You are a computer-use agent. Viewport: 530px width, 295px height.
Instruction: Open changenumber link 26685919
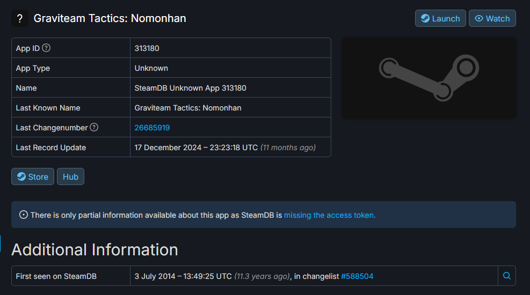pyautogui.click(x=152, y=128)
